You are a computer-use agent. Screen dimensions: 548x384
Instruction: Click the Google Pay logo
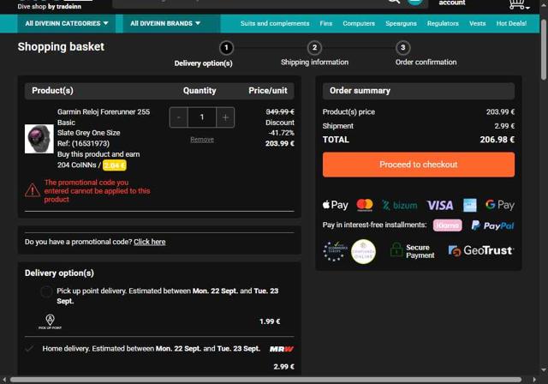pyautogui.click(x=500, y=205)
